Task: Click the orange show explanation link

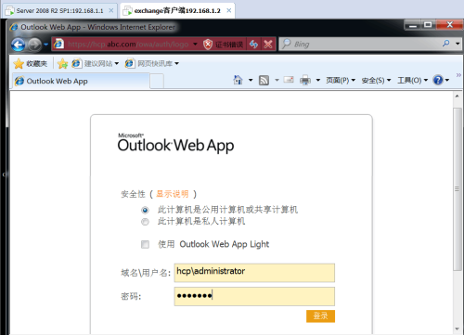Action: 173,194
